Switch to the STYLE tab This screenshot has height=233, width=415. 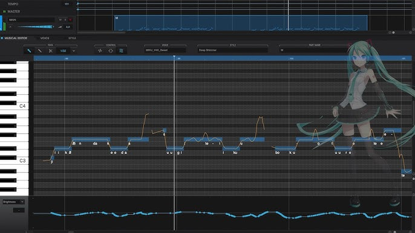[x=72, y=38]
